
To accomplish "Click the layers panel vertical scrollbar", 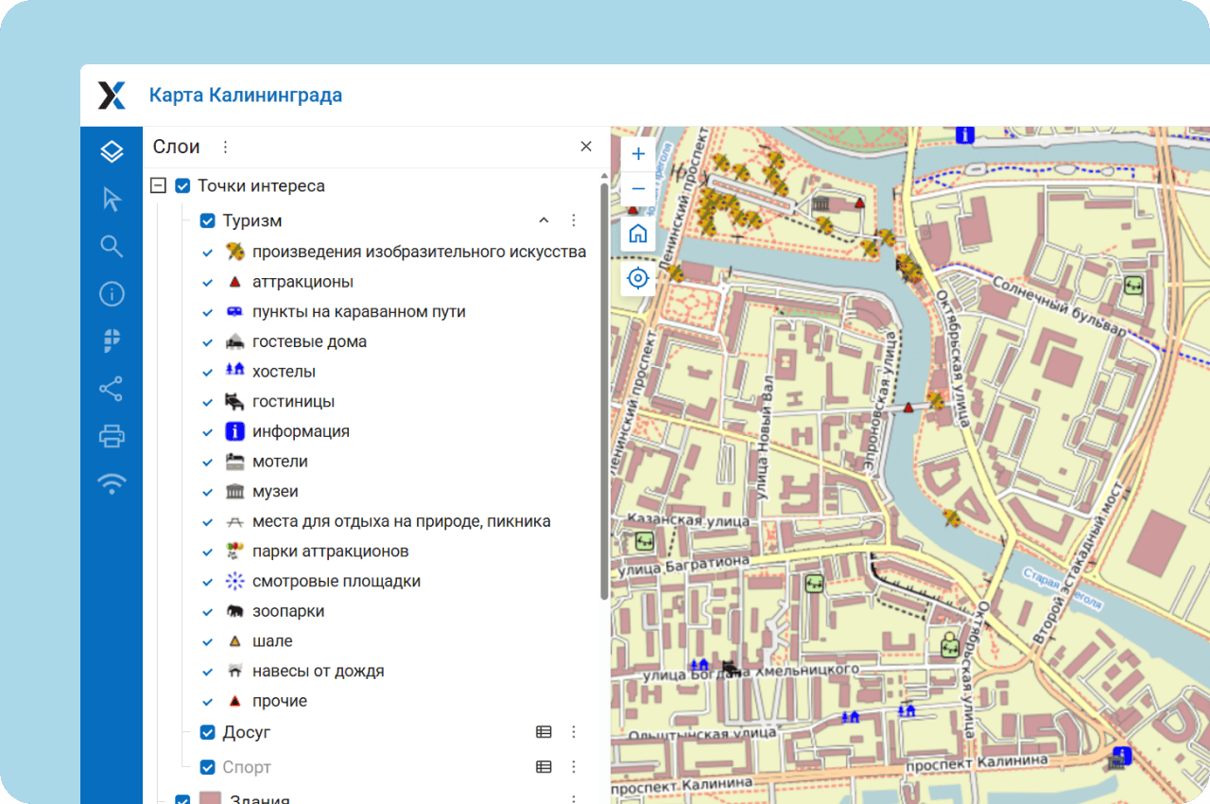I will click(604, 388).
